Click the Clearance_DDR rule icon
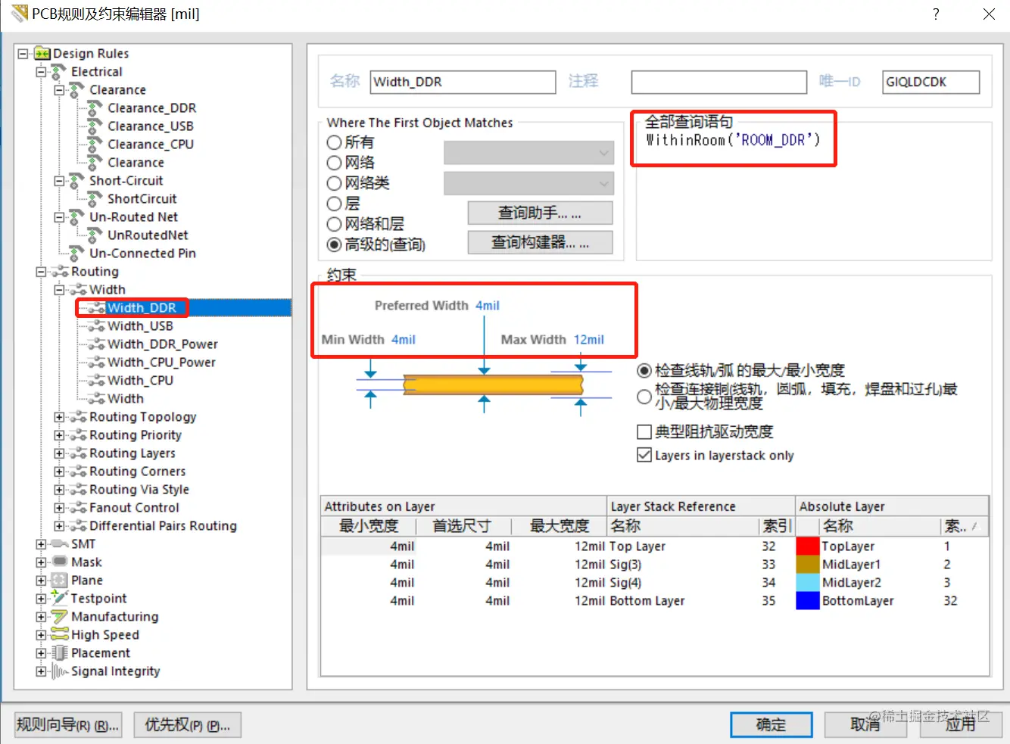The image size is (1010, 744). (95, 108)
